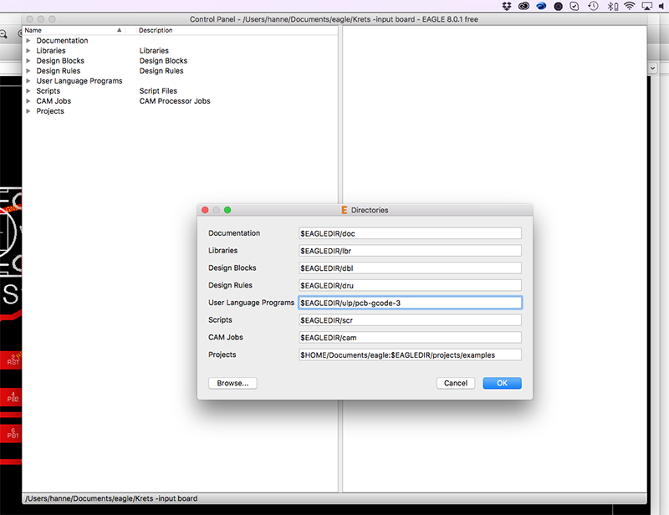Screen dimensions: 669x515
Task: Click the dropdown arrow in the background board window
Action: pyautogui.click(x=652, y=69)
